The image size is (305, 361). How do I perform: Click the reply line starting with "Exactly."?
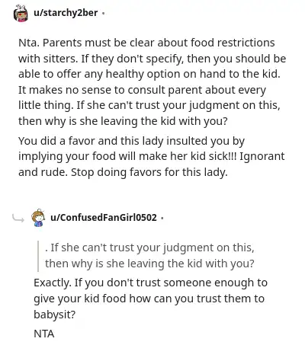tap(150, 283)
